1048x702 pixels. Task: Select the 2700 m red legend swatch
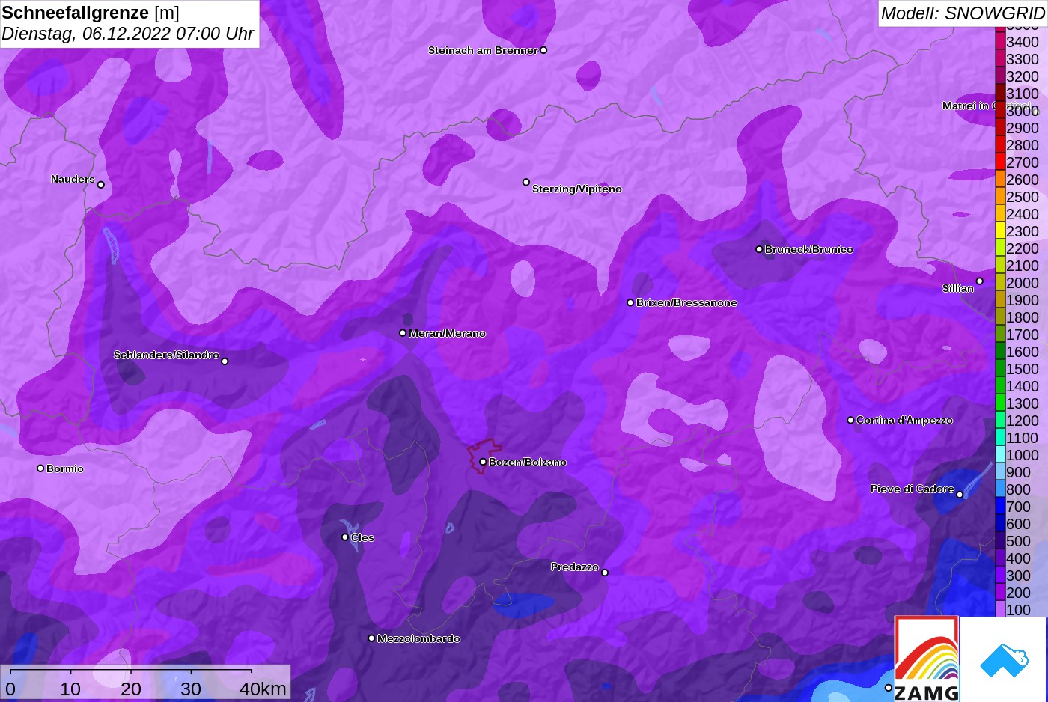coord(1000,162)
